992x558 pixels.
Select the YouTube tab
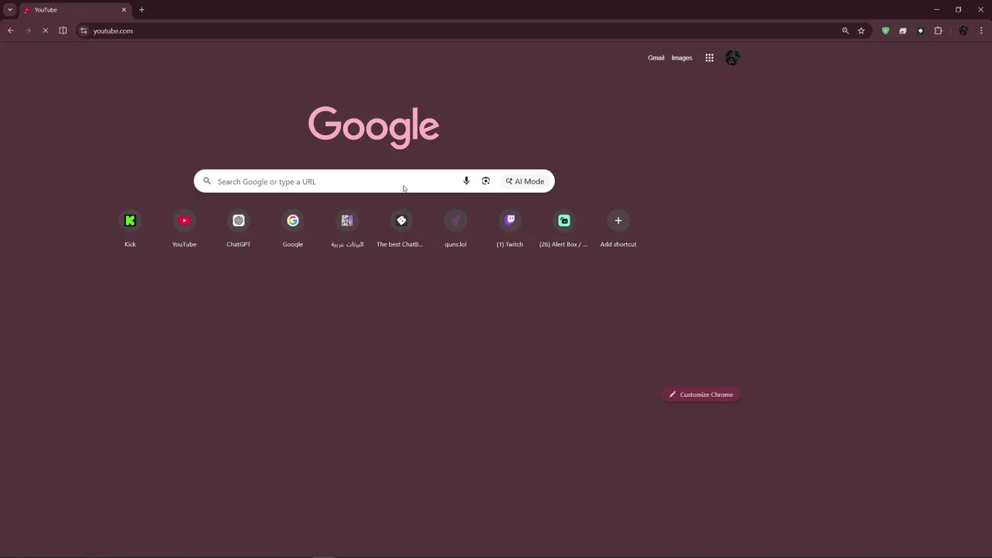coord(74,10)
